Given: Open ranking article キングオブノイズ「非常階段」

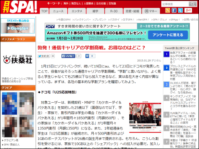Looking at the screenshot, I should pyautogui.click(x=183, y=103).
